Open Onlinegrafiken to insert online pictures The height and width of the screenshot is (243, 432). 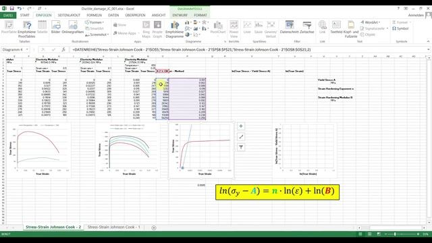pyautogui.click(x=73, y=27)
